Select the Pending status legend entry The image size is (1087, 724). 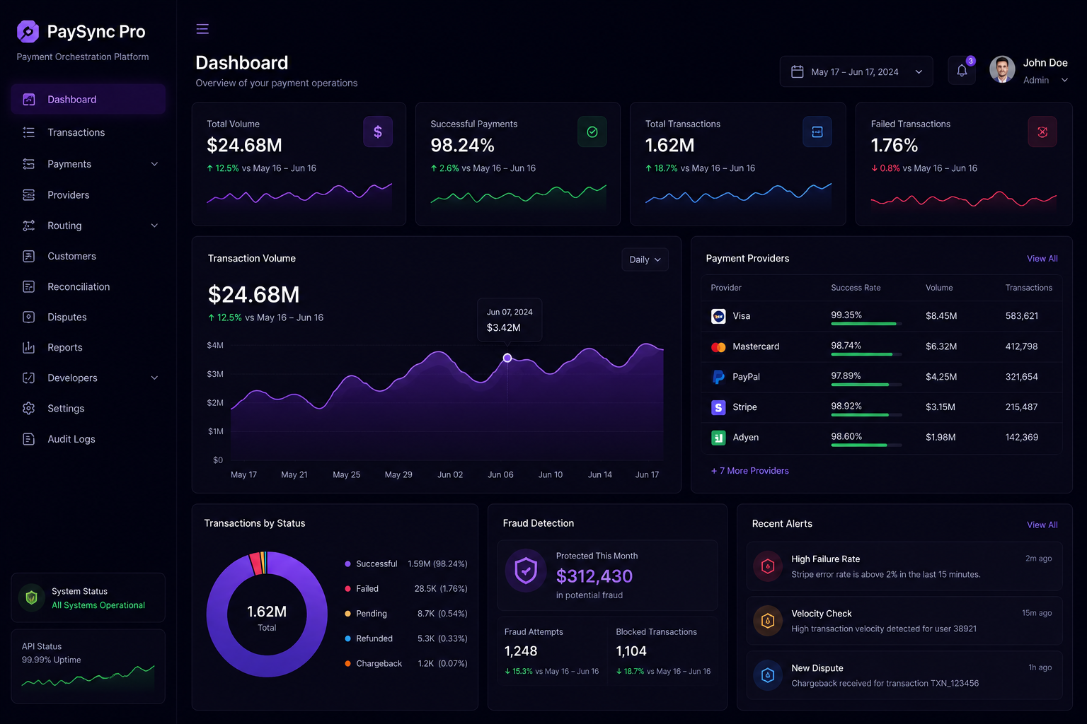pos(406,614)
